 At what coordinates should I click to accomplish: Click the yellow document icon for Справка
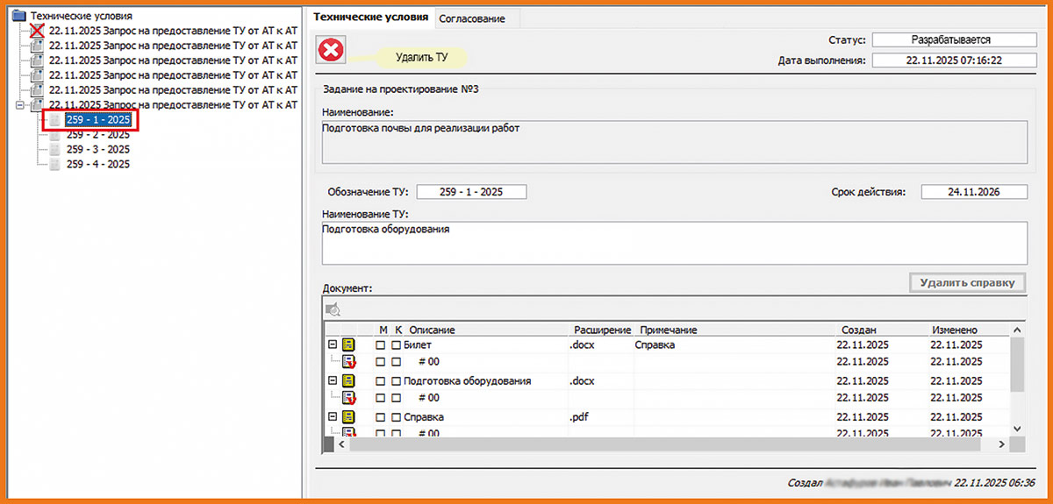coord(348,417)
